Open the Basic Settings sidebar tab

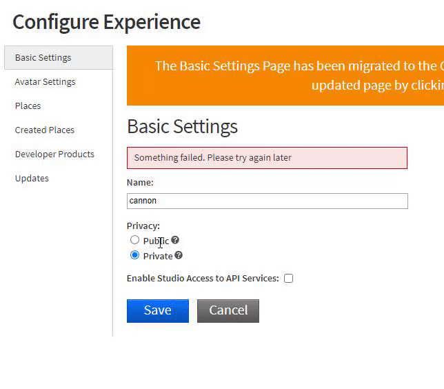[x=43, y=58]
